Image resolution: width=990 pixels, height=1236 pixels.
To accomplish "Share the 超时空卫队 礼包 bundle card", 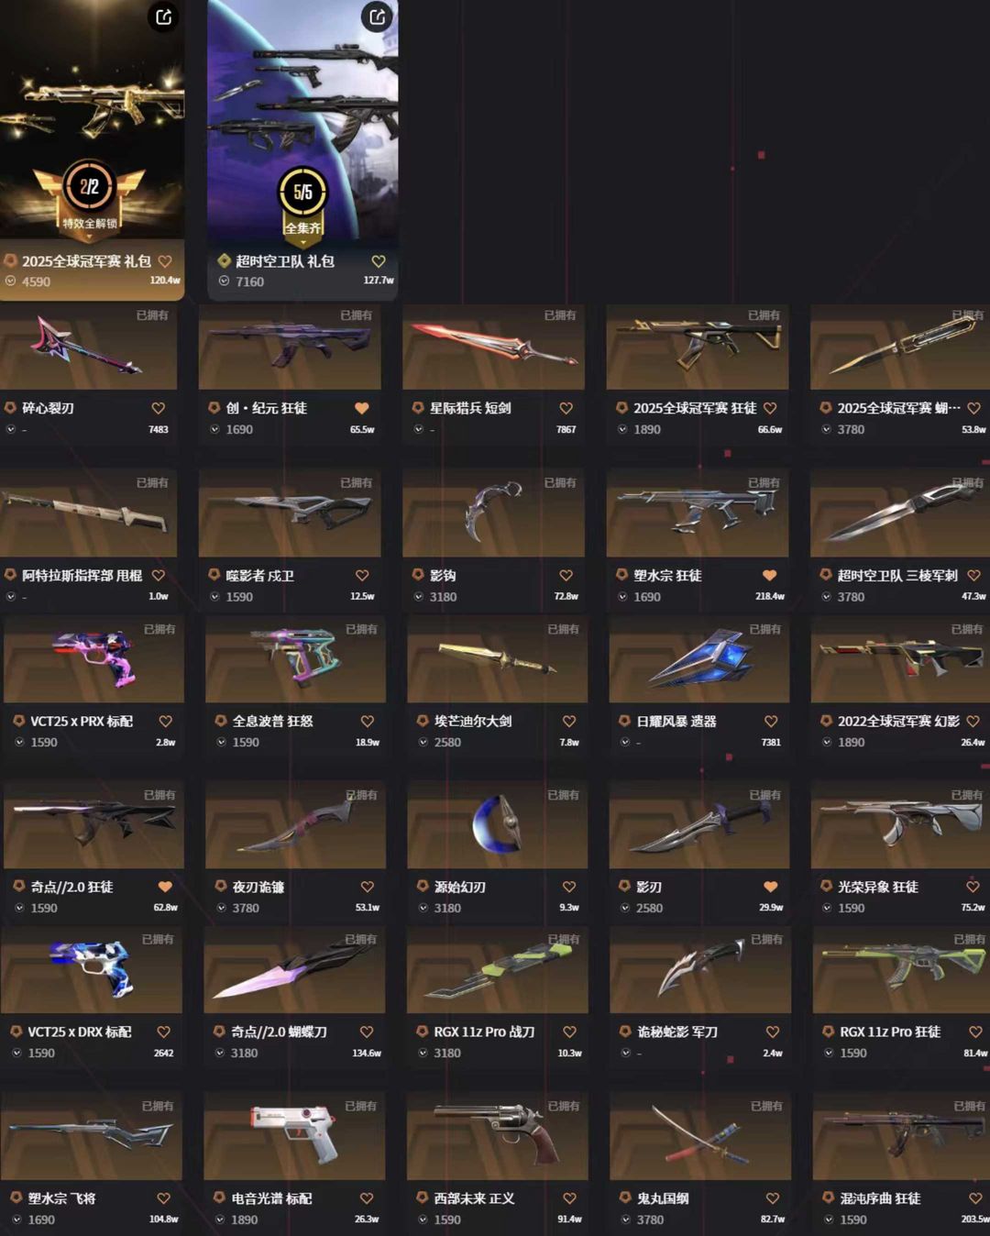I will coord(377,17).
